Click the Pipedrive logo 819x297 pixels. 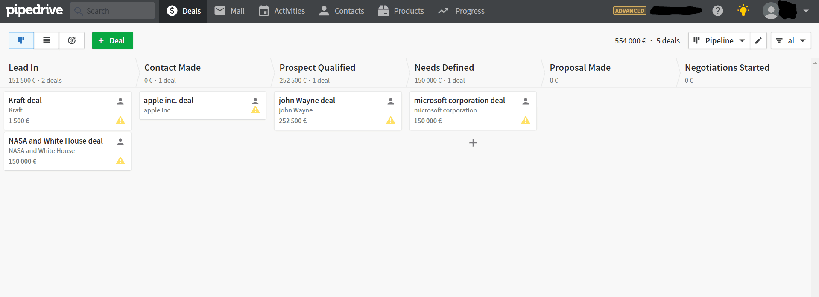click(x=35, y=10)
